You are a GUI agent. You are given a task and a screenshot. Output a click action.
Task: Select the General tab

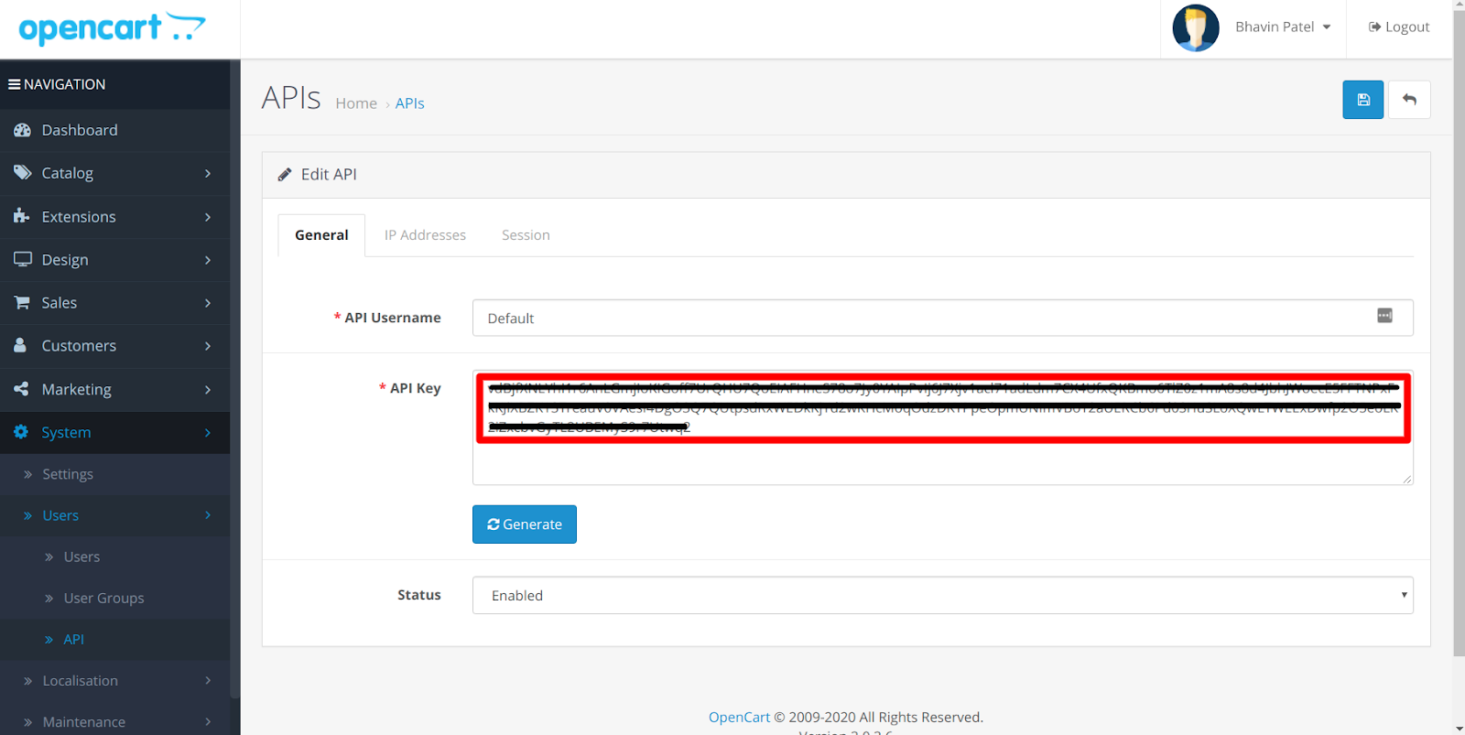coord(321,235)
